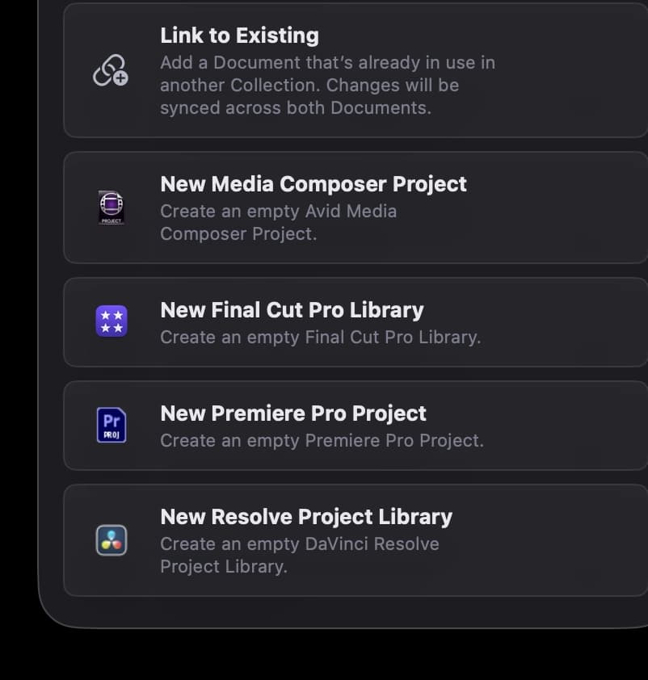
Task: Choose New Premiere Pro Project
Action: coord(293,413)
